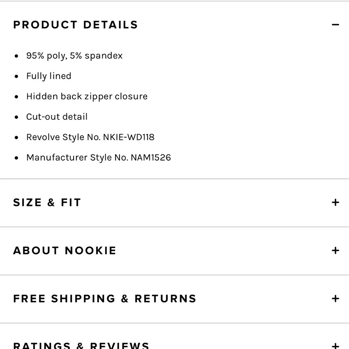Click plus icon next to Ratings & Reviews
This screenshot has width=349, height=349.
click(335, 346)
